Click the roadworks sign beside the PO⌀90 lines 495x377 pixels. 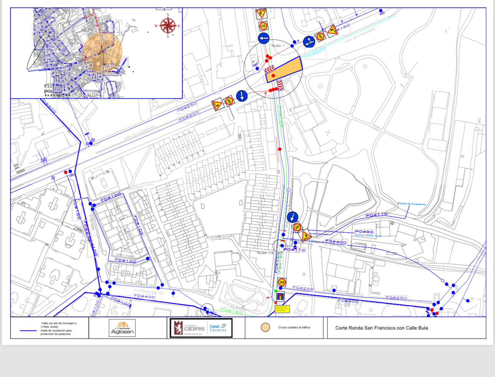(305, 235)
